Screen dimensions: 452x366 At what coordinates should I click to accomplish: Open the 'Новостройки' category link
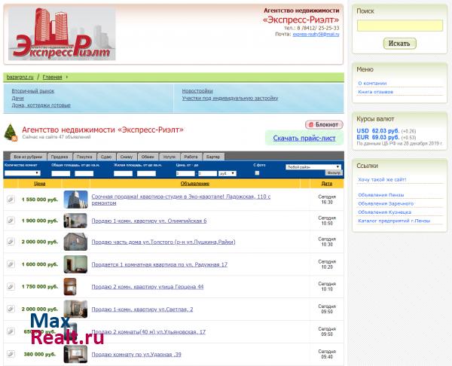(x=197, y=91)
